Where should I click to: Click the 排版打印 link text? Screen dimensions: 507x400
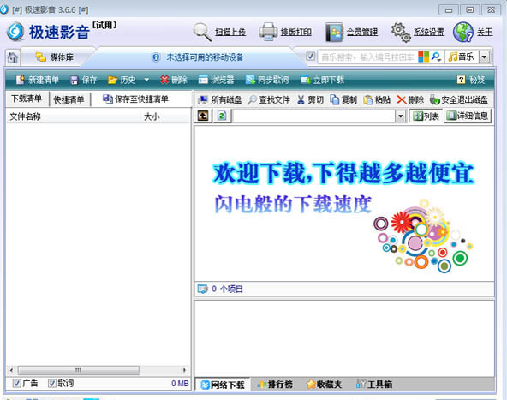click(295, 32)
